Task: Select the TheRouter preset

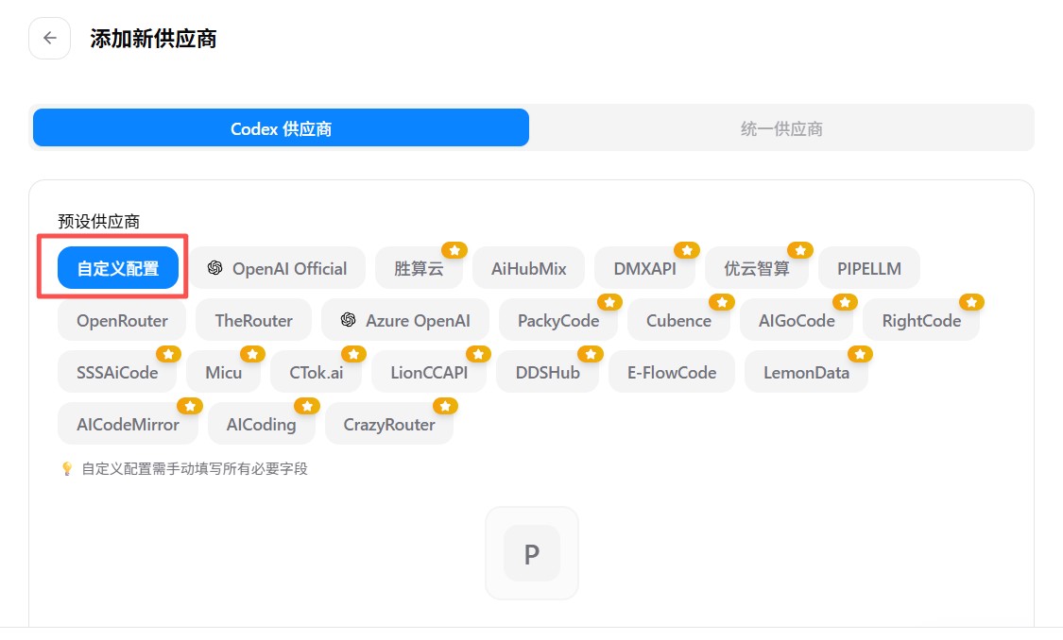Action: click(253, 320)
